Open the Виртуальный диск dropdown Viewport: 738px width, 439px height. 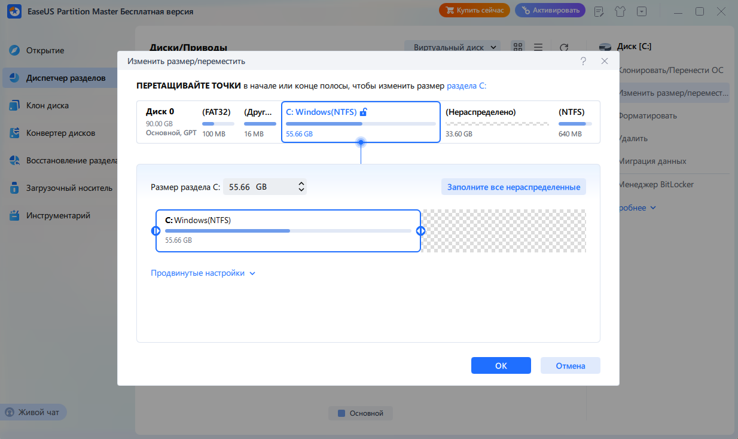(x=453, y=47)
